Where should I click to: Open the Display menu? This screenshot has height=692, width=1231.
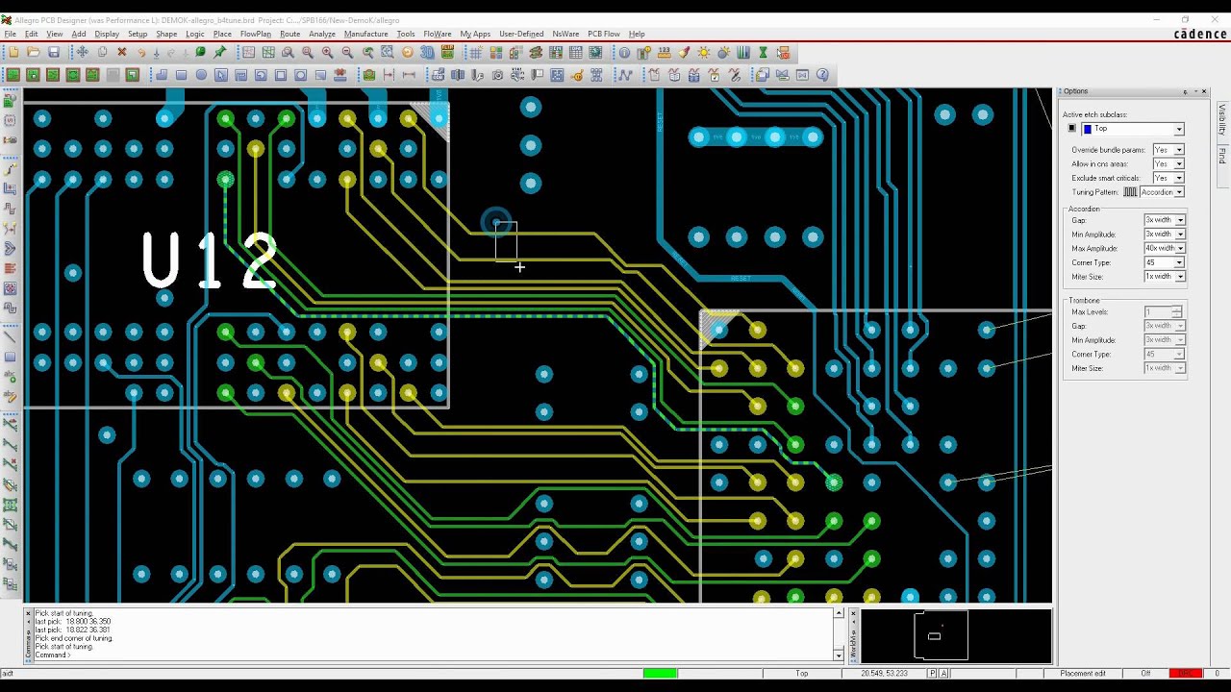[x=107, y=34]
